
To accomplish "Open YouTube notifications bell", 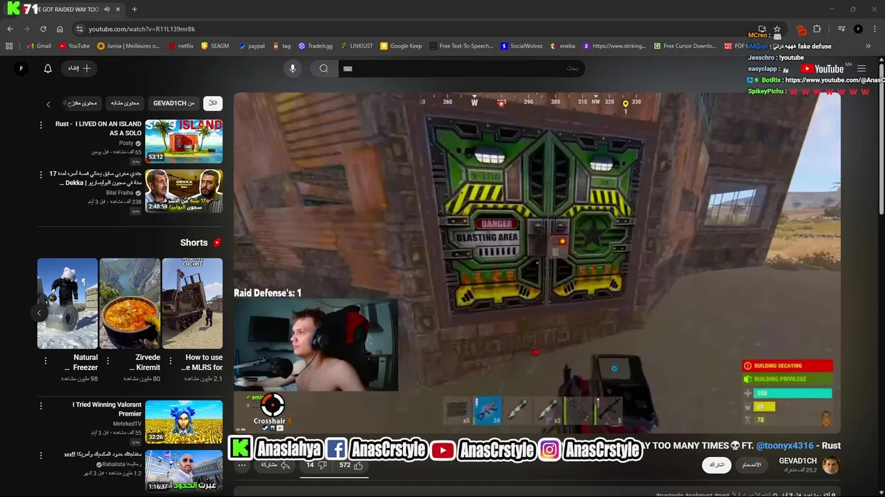I will coord(48,68).
